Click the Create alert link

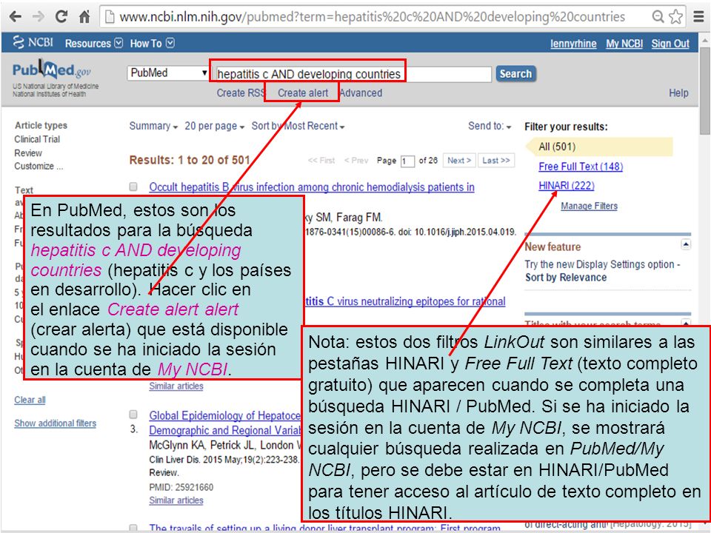click(x=303, y=93)
